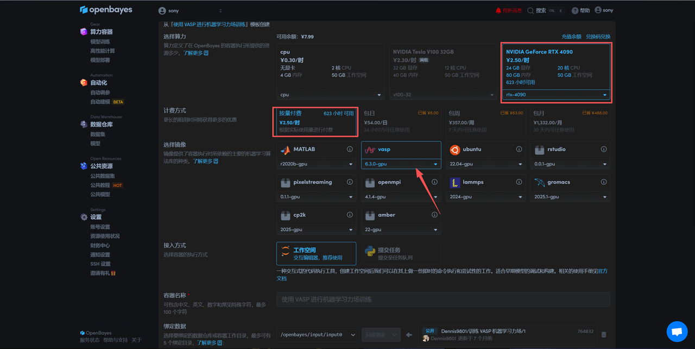Open the /openbayes/input/input0 path dropdown
This screenshot has width=695, height=349.
tap(317, 335)
